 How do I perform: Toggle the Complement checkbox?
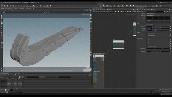(x=147, y=45)
